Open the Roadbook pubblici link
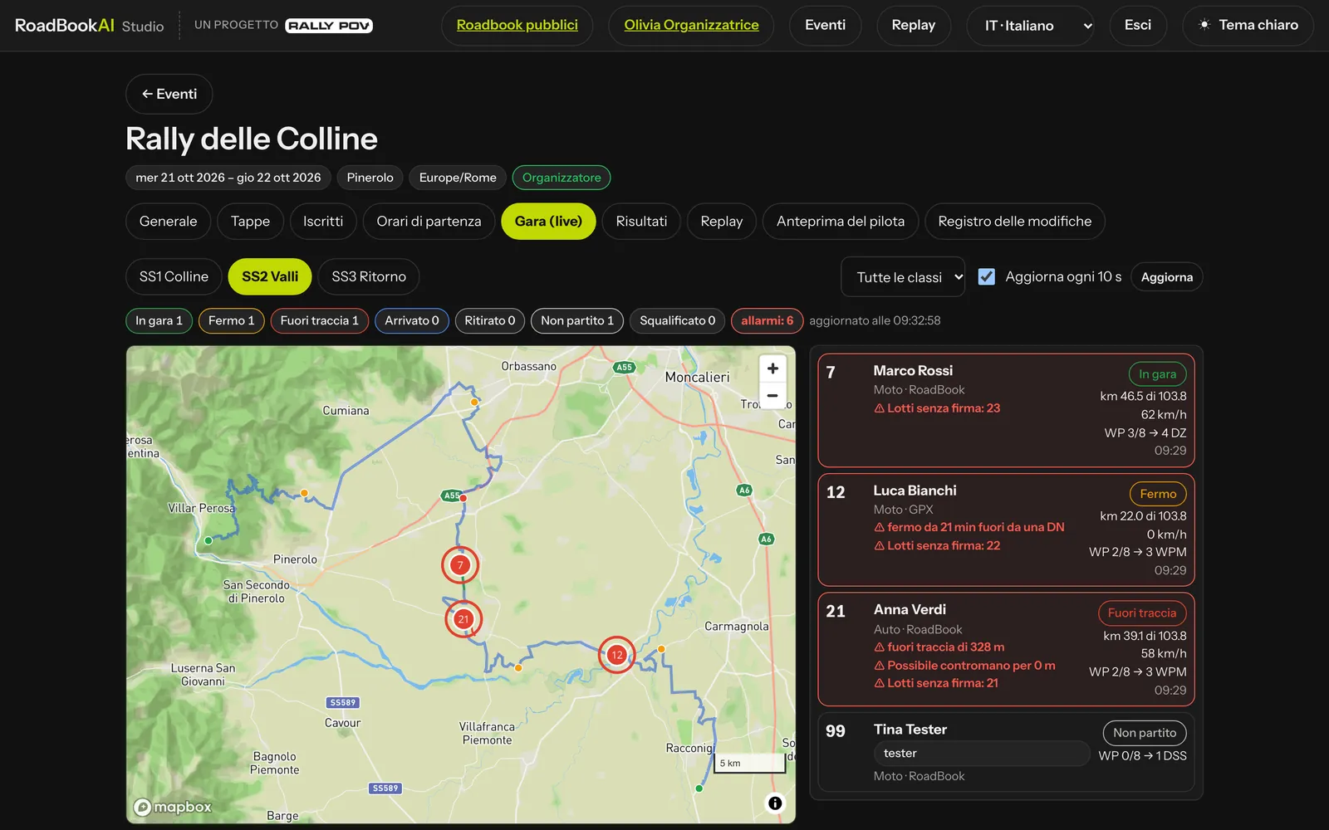 517,25
